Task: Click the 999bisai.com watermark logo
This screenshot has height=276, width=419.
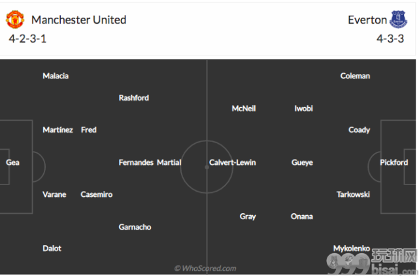Action: tap(372, 263)
